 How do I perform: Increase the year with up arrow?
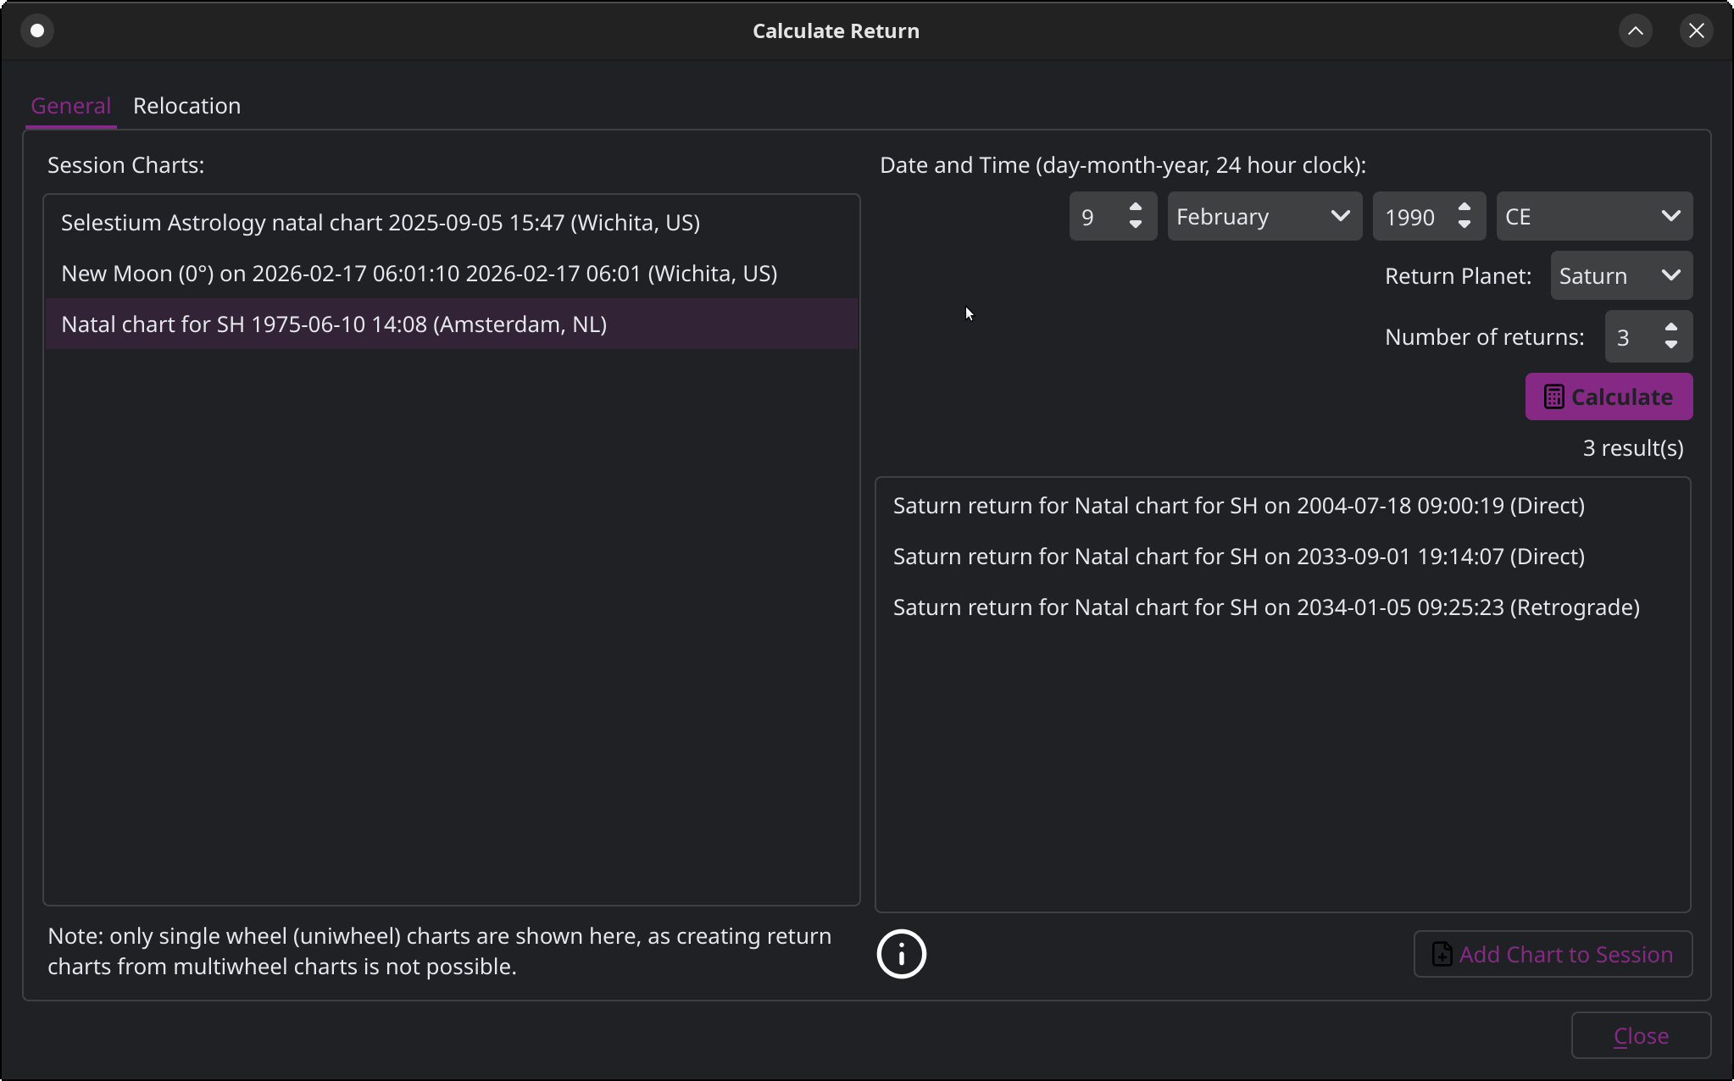pyautogui.click(x=1464, y=208)
